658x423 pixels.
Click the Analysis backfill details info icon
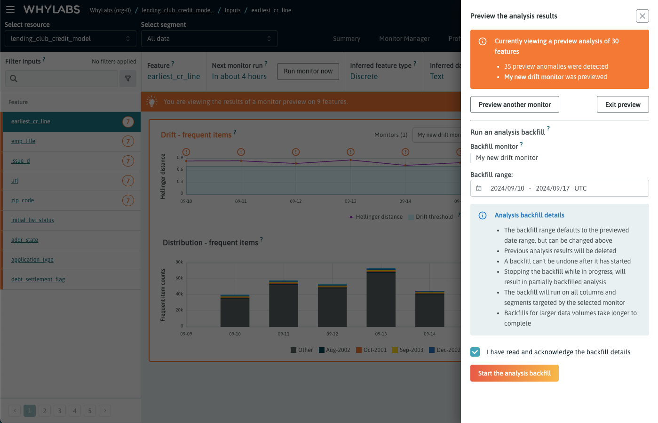click(x=483, y=215)
